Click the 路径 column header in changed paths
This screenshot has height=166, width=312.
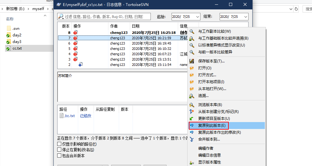(63, 109)
